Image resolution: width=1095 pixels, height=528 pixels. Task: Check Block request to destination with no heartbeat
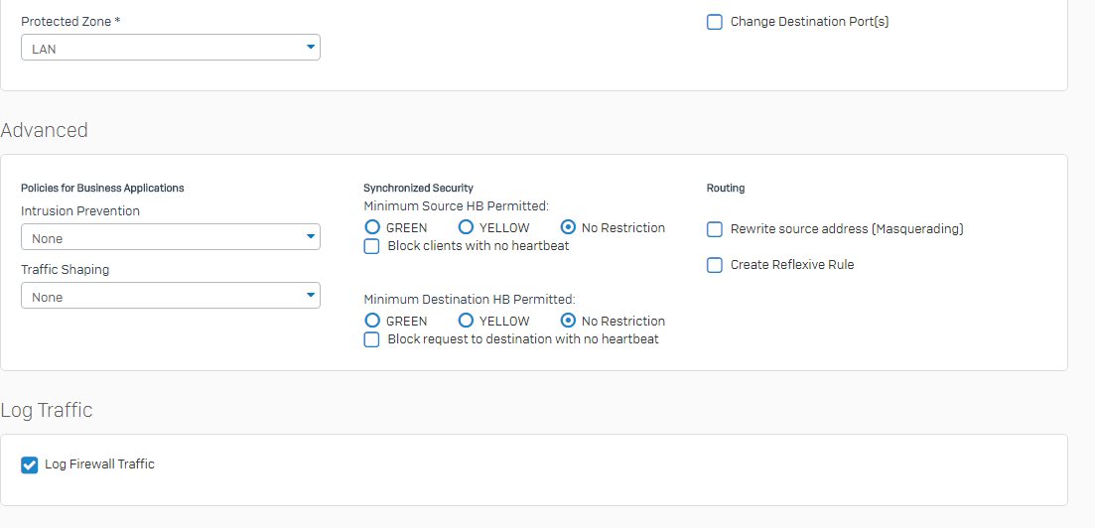372,339
